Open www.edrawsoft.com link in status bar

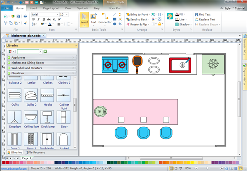[14, 169]
